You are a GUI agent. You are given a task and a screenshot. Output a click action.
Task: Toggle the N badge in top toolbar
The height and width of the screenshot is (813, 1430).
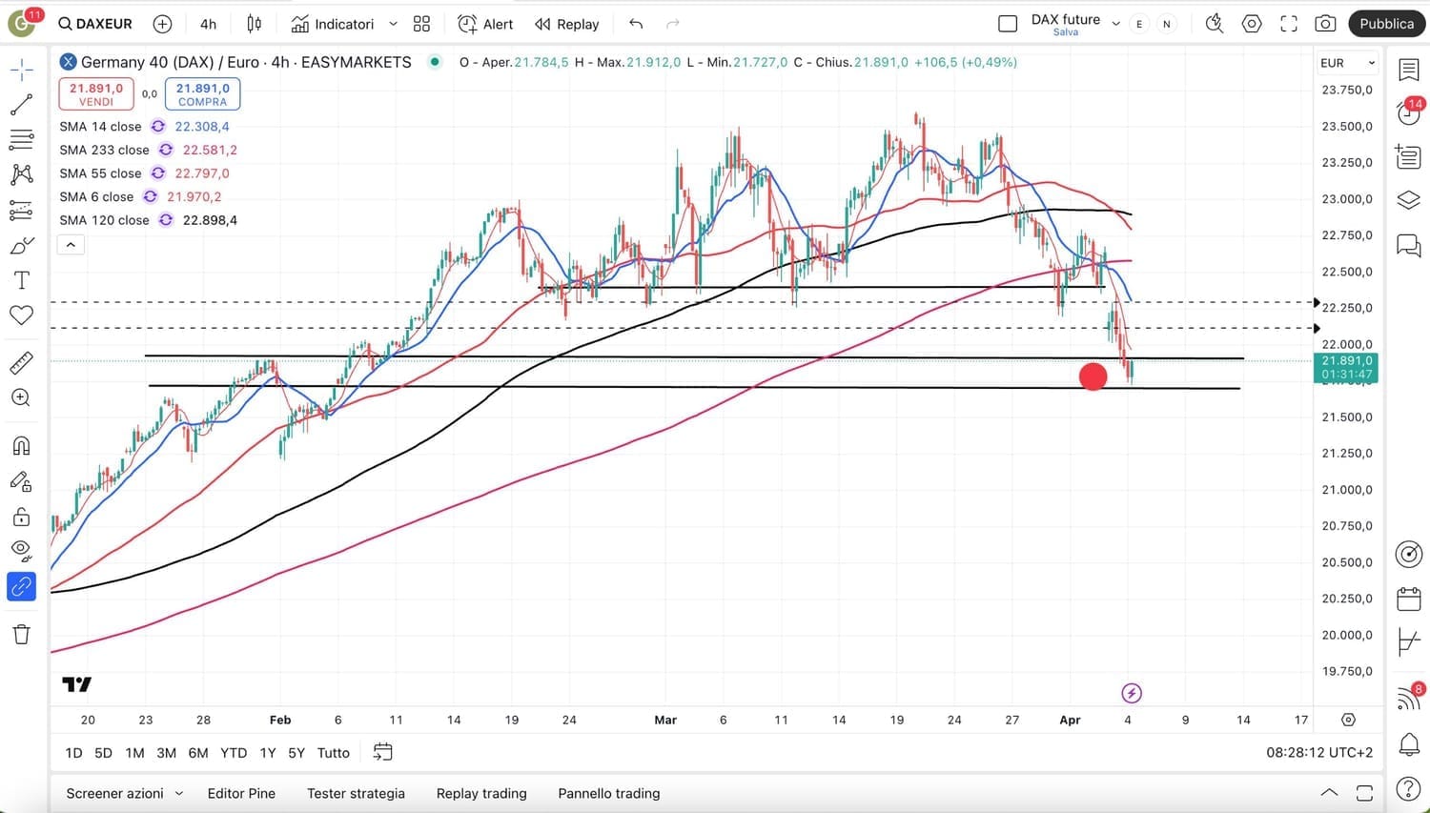tap(1167, 24)
